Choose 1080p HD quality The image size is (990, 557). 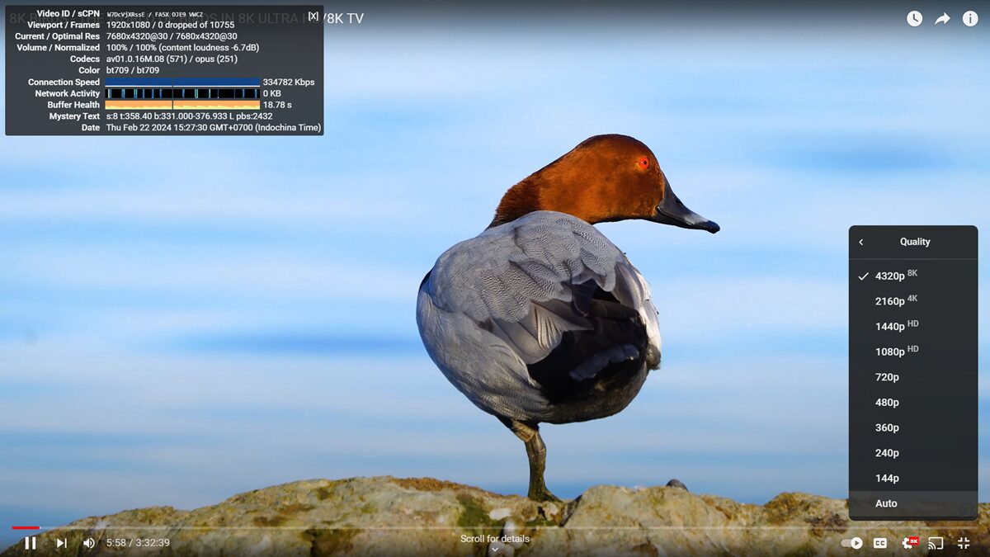[x=913, y=352]
